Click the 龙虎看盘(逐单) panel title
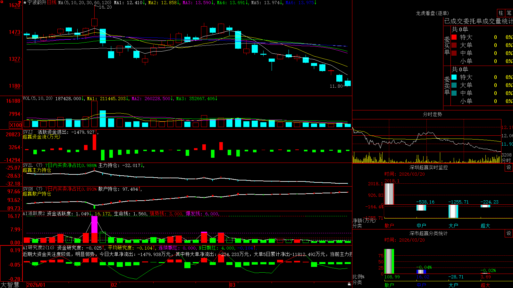 433,13
